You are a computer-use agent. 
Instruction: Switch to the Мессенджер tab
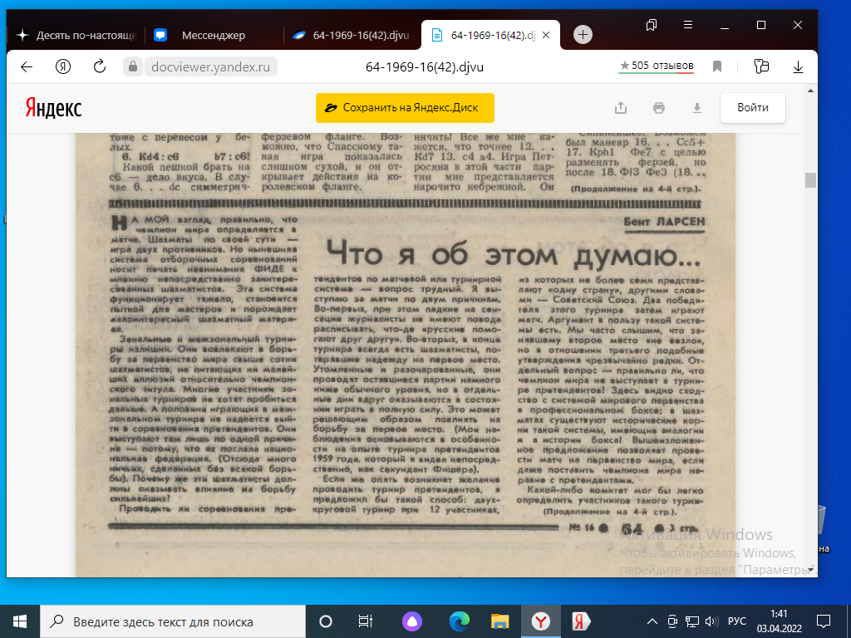214,35
